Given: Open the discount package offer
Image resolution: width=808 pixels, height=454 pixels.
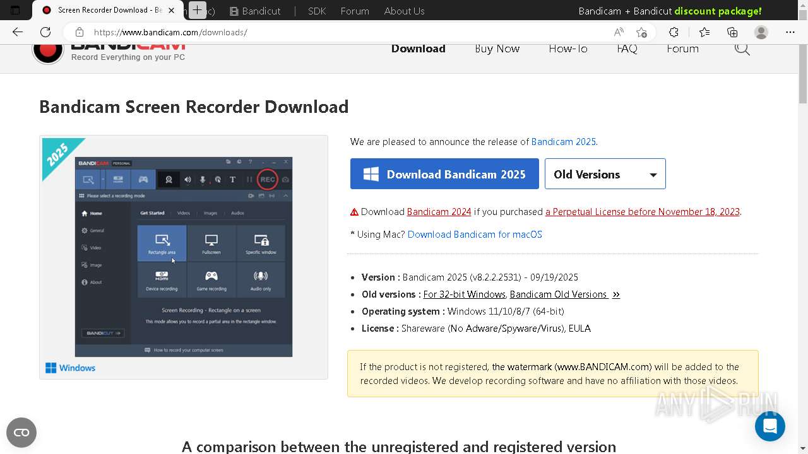Looking at the screenshot, I should 670,11.
